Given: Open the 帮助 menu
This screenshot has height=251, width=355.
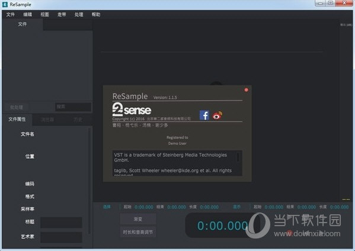Looking at the screenshot, I should pos(96,14).
